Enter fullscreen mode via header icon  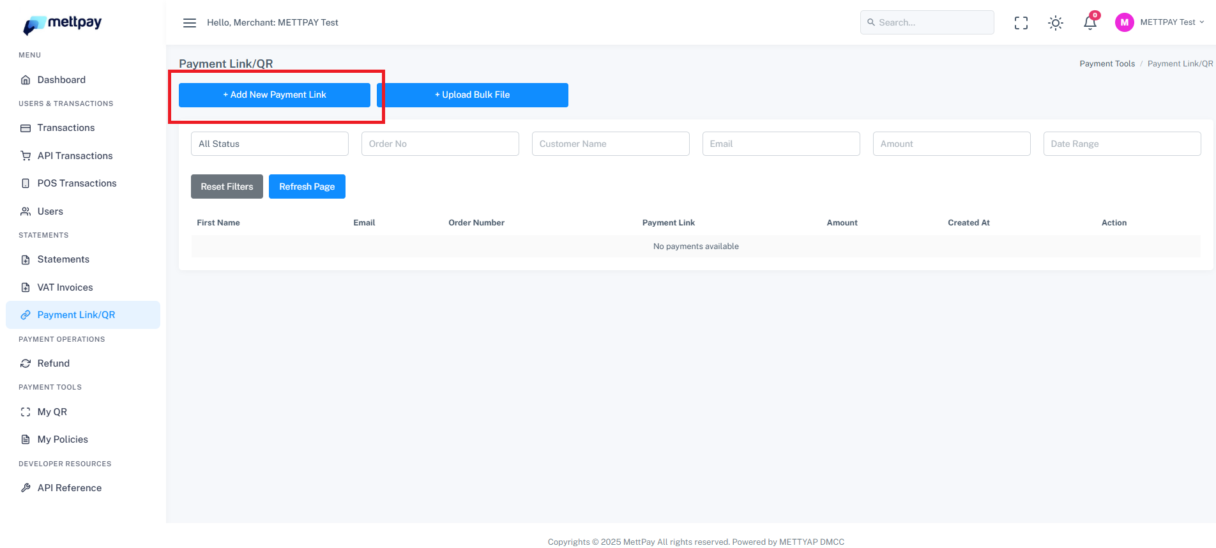coord(1021,23)
